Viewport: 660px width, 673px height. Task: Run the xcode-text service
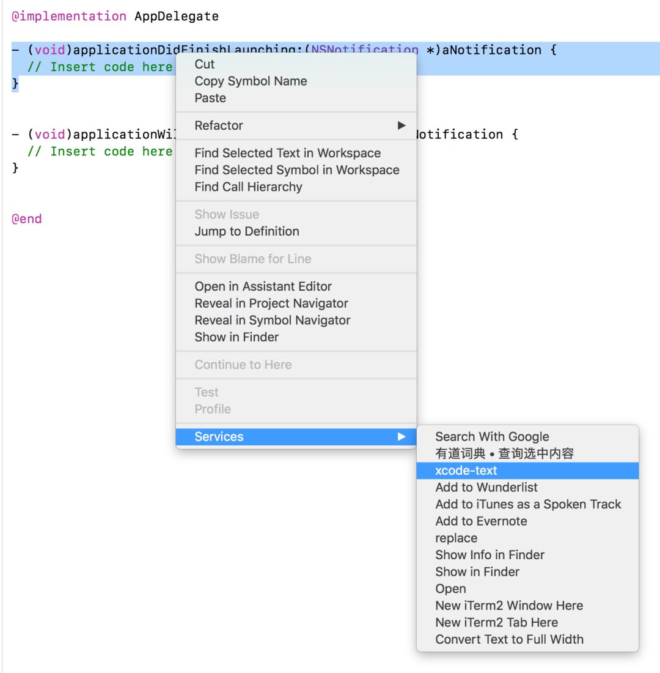point(466,470)
